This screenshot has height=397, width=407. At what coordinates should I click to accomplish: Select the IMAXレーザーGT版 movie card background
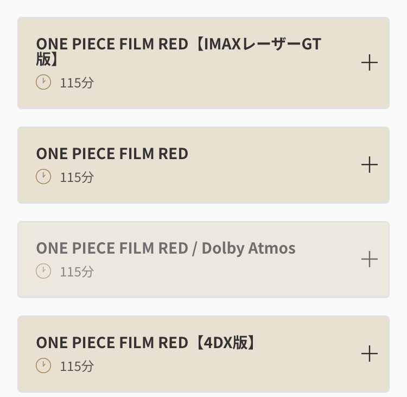[203, 63]
